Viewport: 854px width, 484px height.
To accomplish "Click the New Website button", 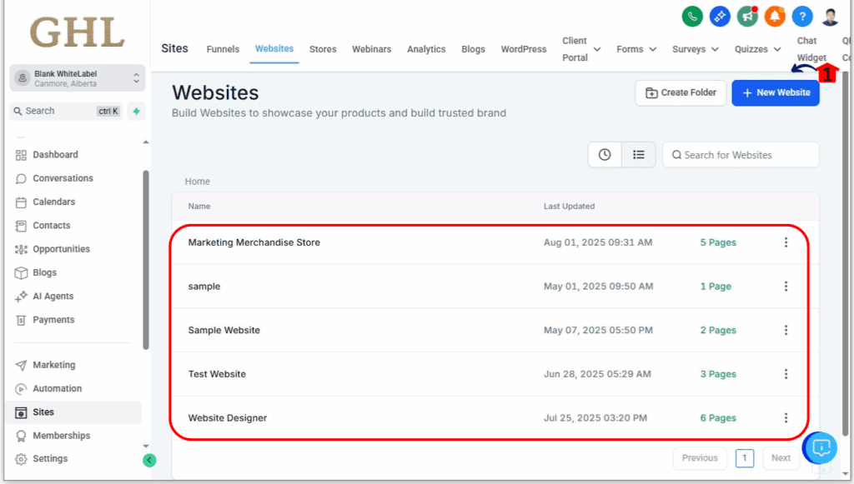I will click(x=776, y=93).
